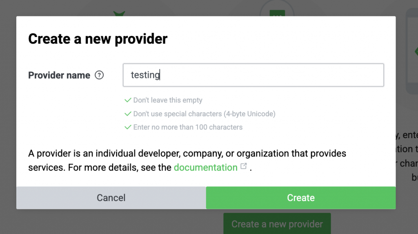This screenshot has width=418, height=234.
Task: Click the checkmark beside the 100 characters rule
Action: (x=128, y=127)
